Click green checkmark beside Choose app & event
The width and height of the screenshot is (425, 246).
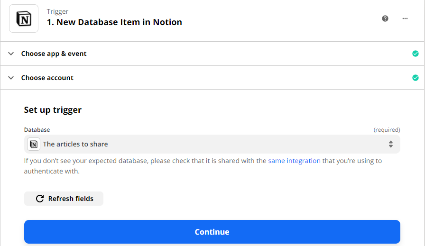coord(415,54)
